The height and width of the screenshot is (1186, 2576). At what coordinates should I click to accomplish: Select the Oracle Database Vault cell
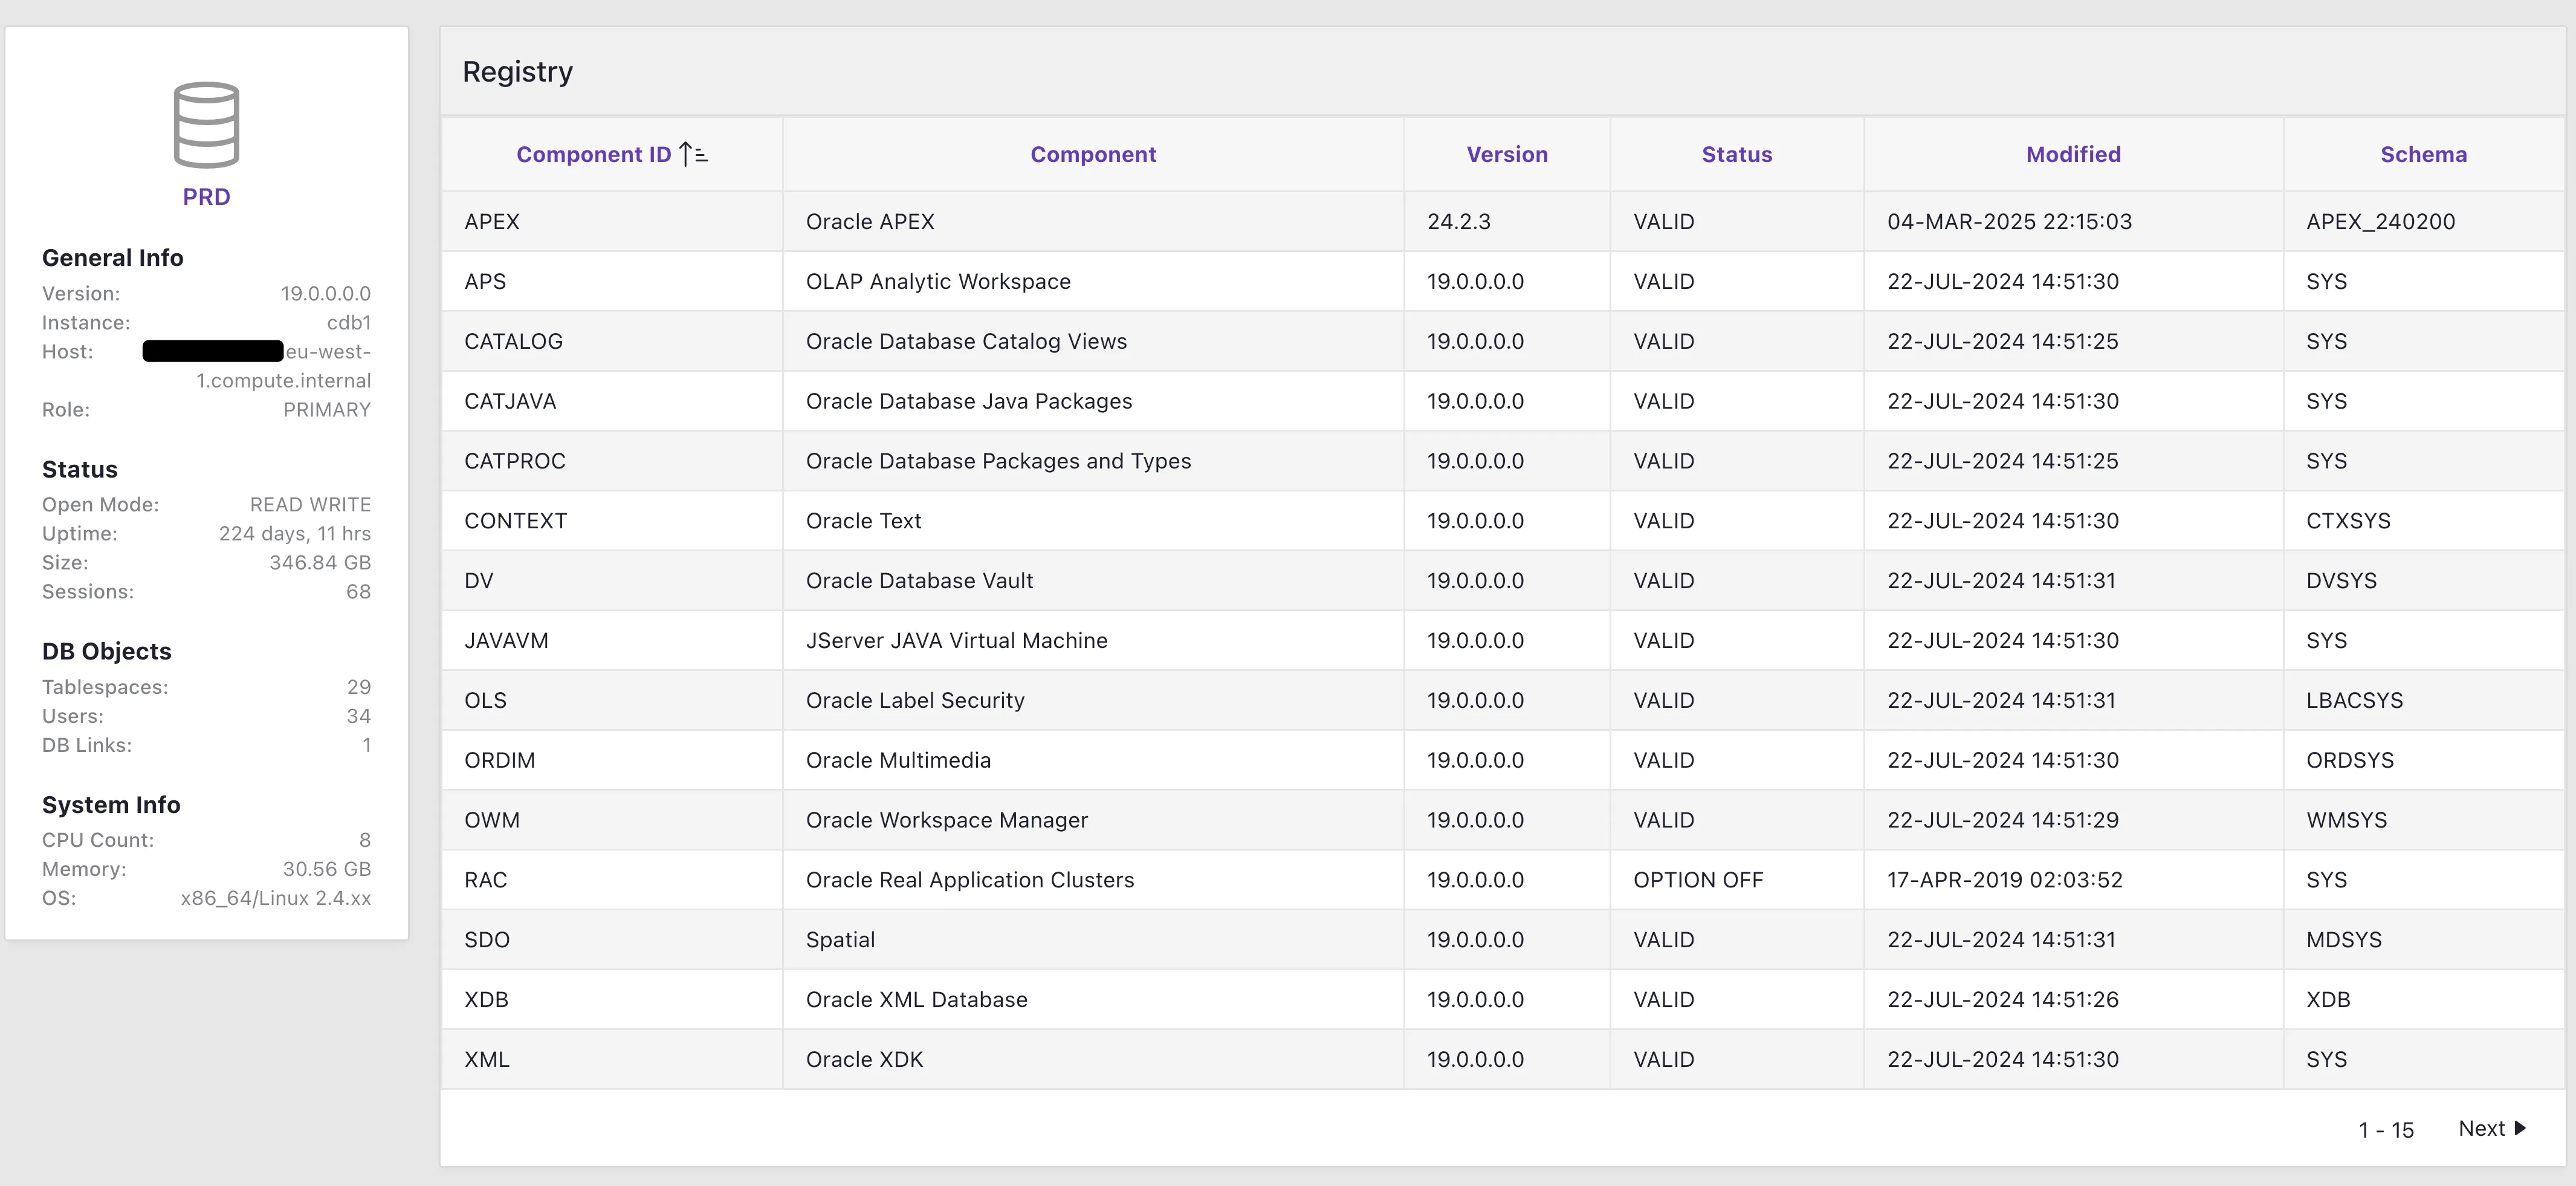[1093, 580]
